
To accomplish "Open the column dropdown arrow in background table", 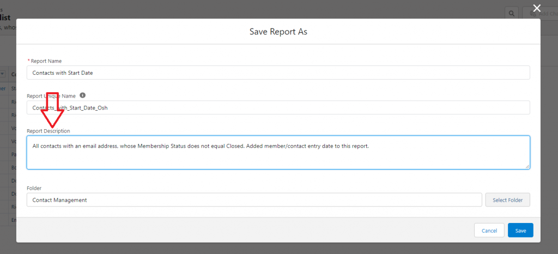I will click(3, 74).
